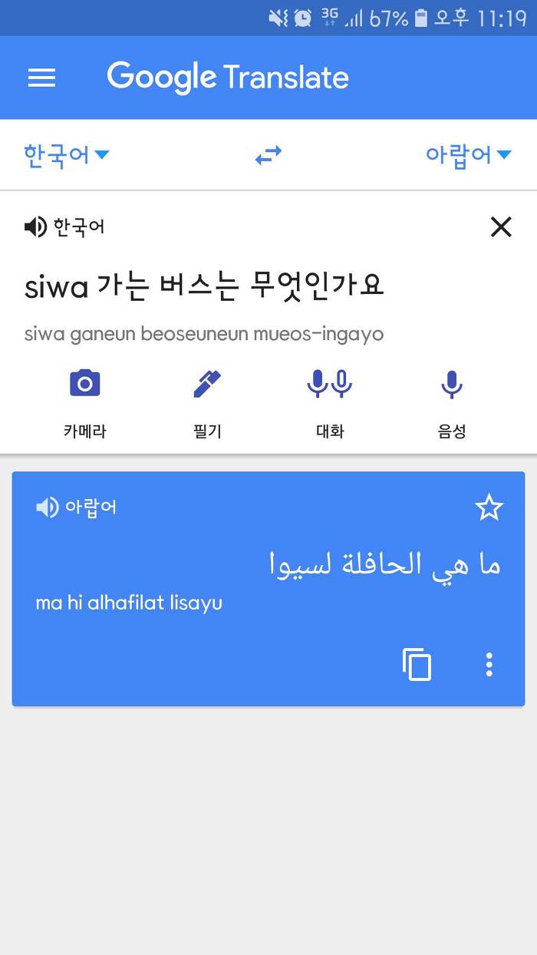537x955 pixels.
Task: Open camera translation mode
Action: point(84,383)
